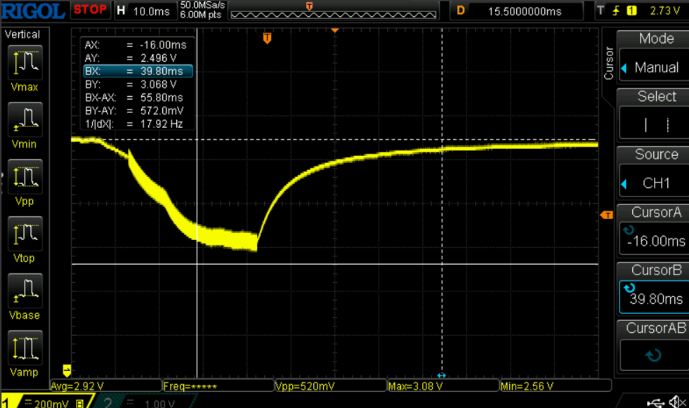Select the Vbase measurement icon
689x408 pixels.
click(x=25, y=291)
